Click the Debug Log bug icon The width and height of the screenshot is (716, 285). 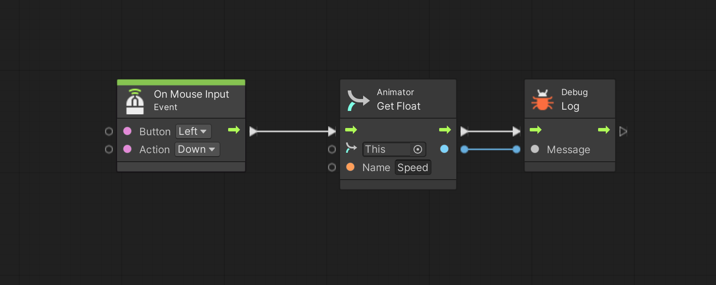click(x=543, y=100)
